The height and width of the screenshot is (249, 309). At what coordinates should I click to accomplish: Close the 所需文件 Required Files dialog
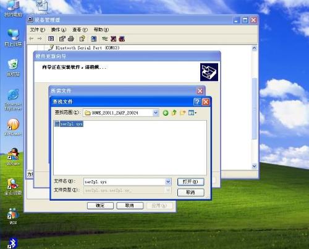coord(200,91)
